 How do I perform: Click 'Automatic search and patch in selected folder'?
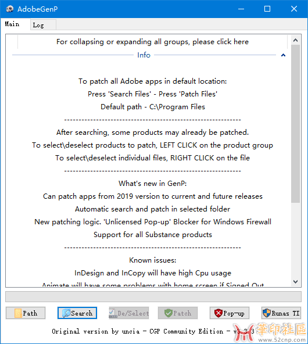[153, 209]
